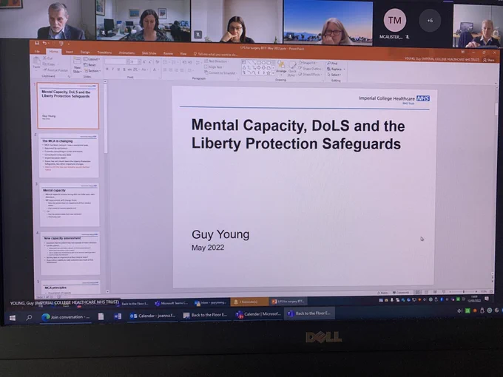
Task: Click the +6 more participants badge
Action: pos(430,20)
